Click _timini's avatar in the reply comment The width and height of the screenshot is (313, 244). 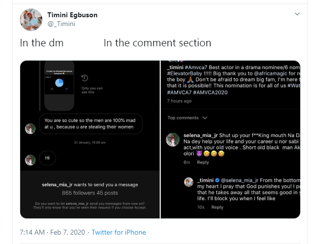click(x=188, y=182)
